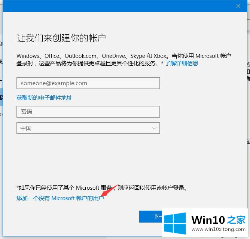Click the blue 下一步 button
This screenshot has height=239, width=250.
(151, 216)
